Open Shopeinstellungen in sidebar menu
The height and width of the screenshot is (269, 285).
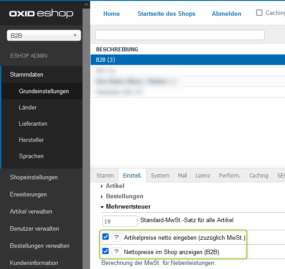point(34,177)
